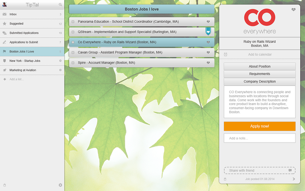Screen dimensions: 305x191
Task: Expand the Requirements section
Action: pos(260,74)
